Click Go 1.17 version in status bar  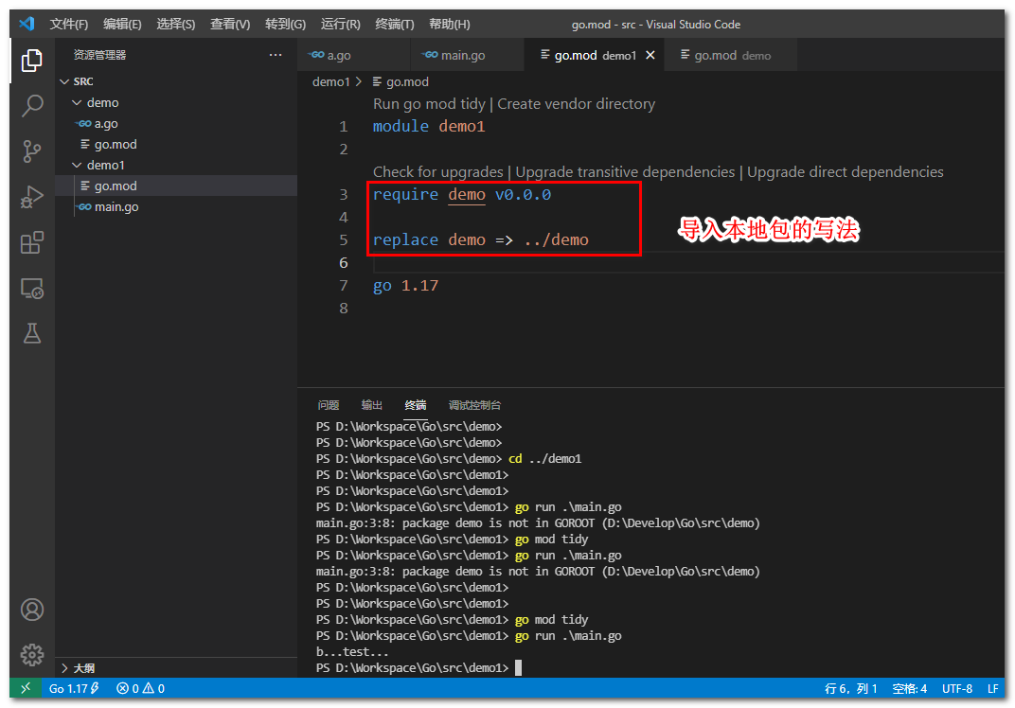tap(74, 688)
